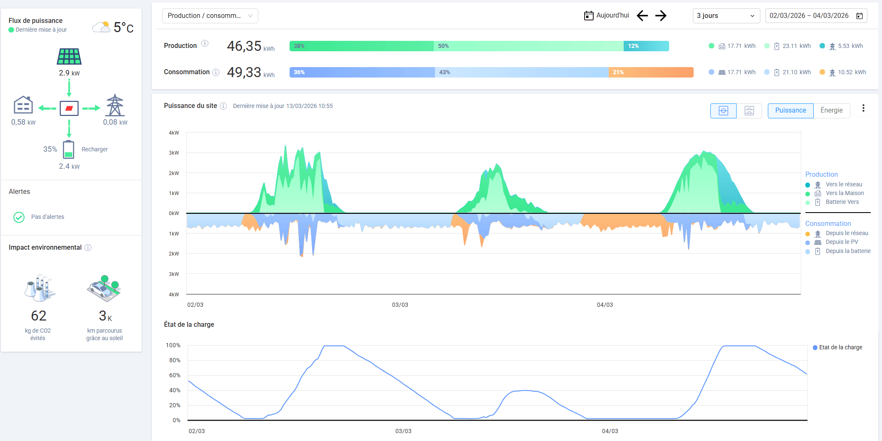Image resolution: width=882 pixels, height=441 pixels.
Task: Select the Puissance tab
Action: click(790, 110)
